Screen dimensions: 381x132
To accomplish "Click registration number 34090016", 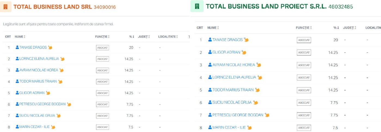I will tap(105, 7).
